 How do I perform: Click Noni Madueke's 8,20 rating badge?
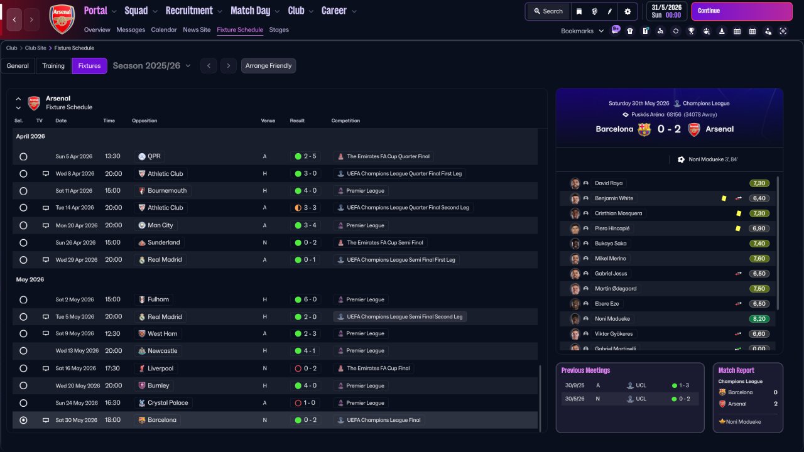click(x=759, y=319)
